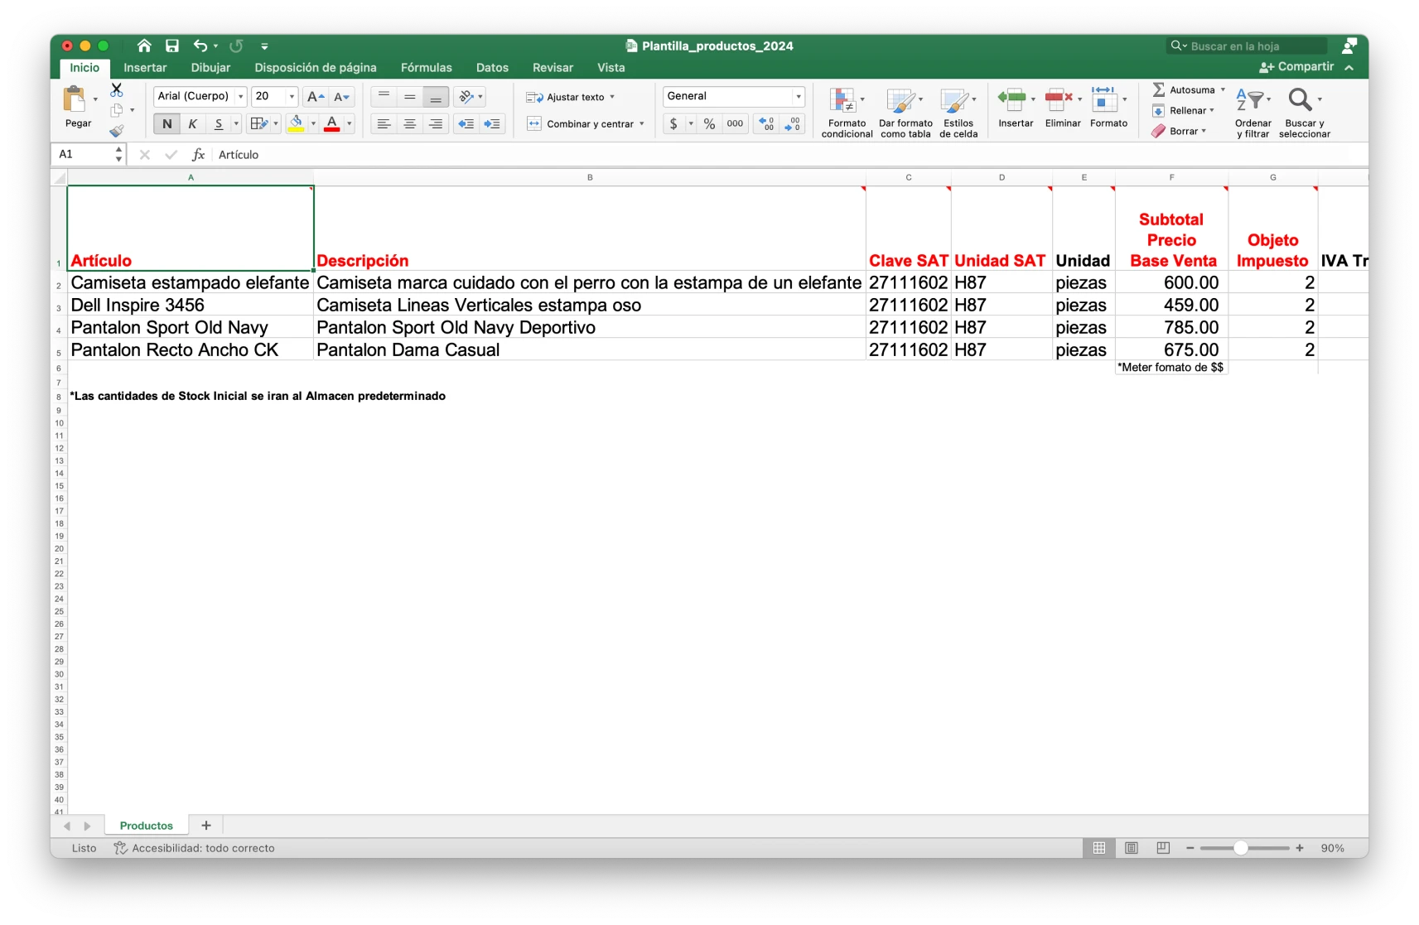Screen dimensions: 1419x925
Task: Adjust the zoom slider handle
Action: pos(1241,848)
